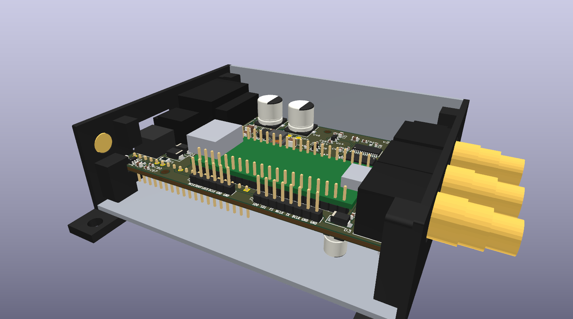
Task: Select the MCLK label beside FS
Action: [x=279, y=212]
